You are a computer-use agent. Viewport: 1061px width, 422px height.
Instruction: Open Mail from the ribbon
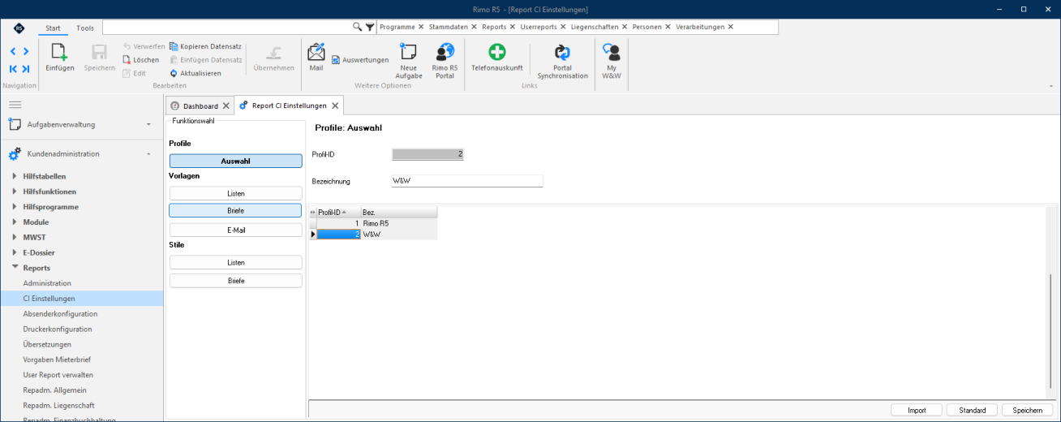click(x=316, y=58)
